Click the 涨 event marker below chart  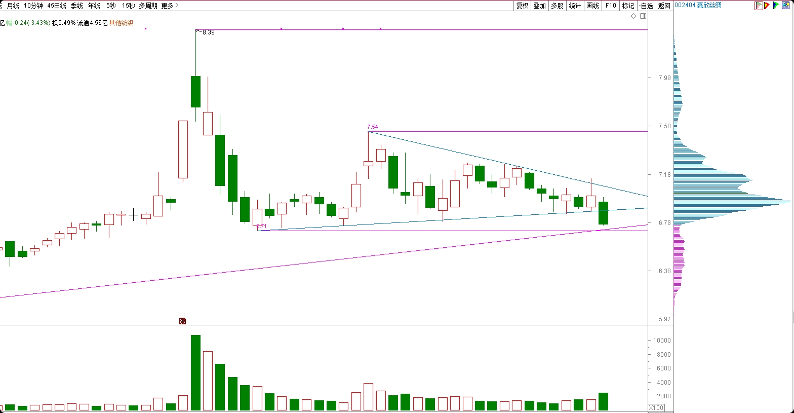(x=182, y=321)
